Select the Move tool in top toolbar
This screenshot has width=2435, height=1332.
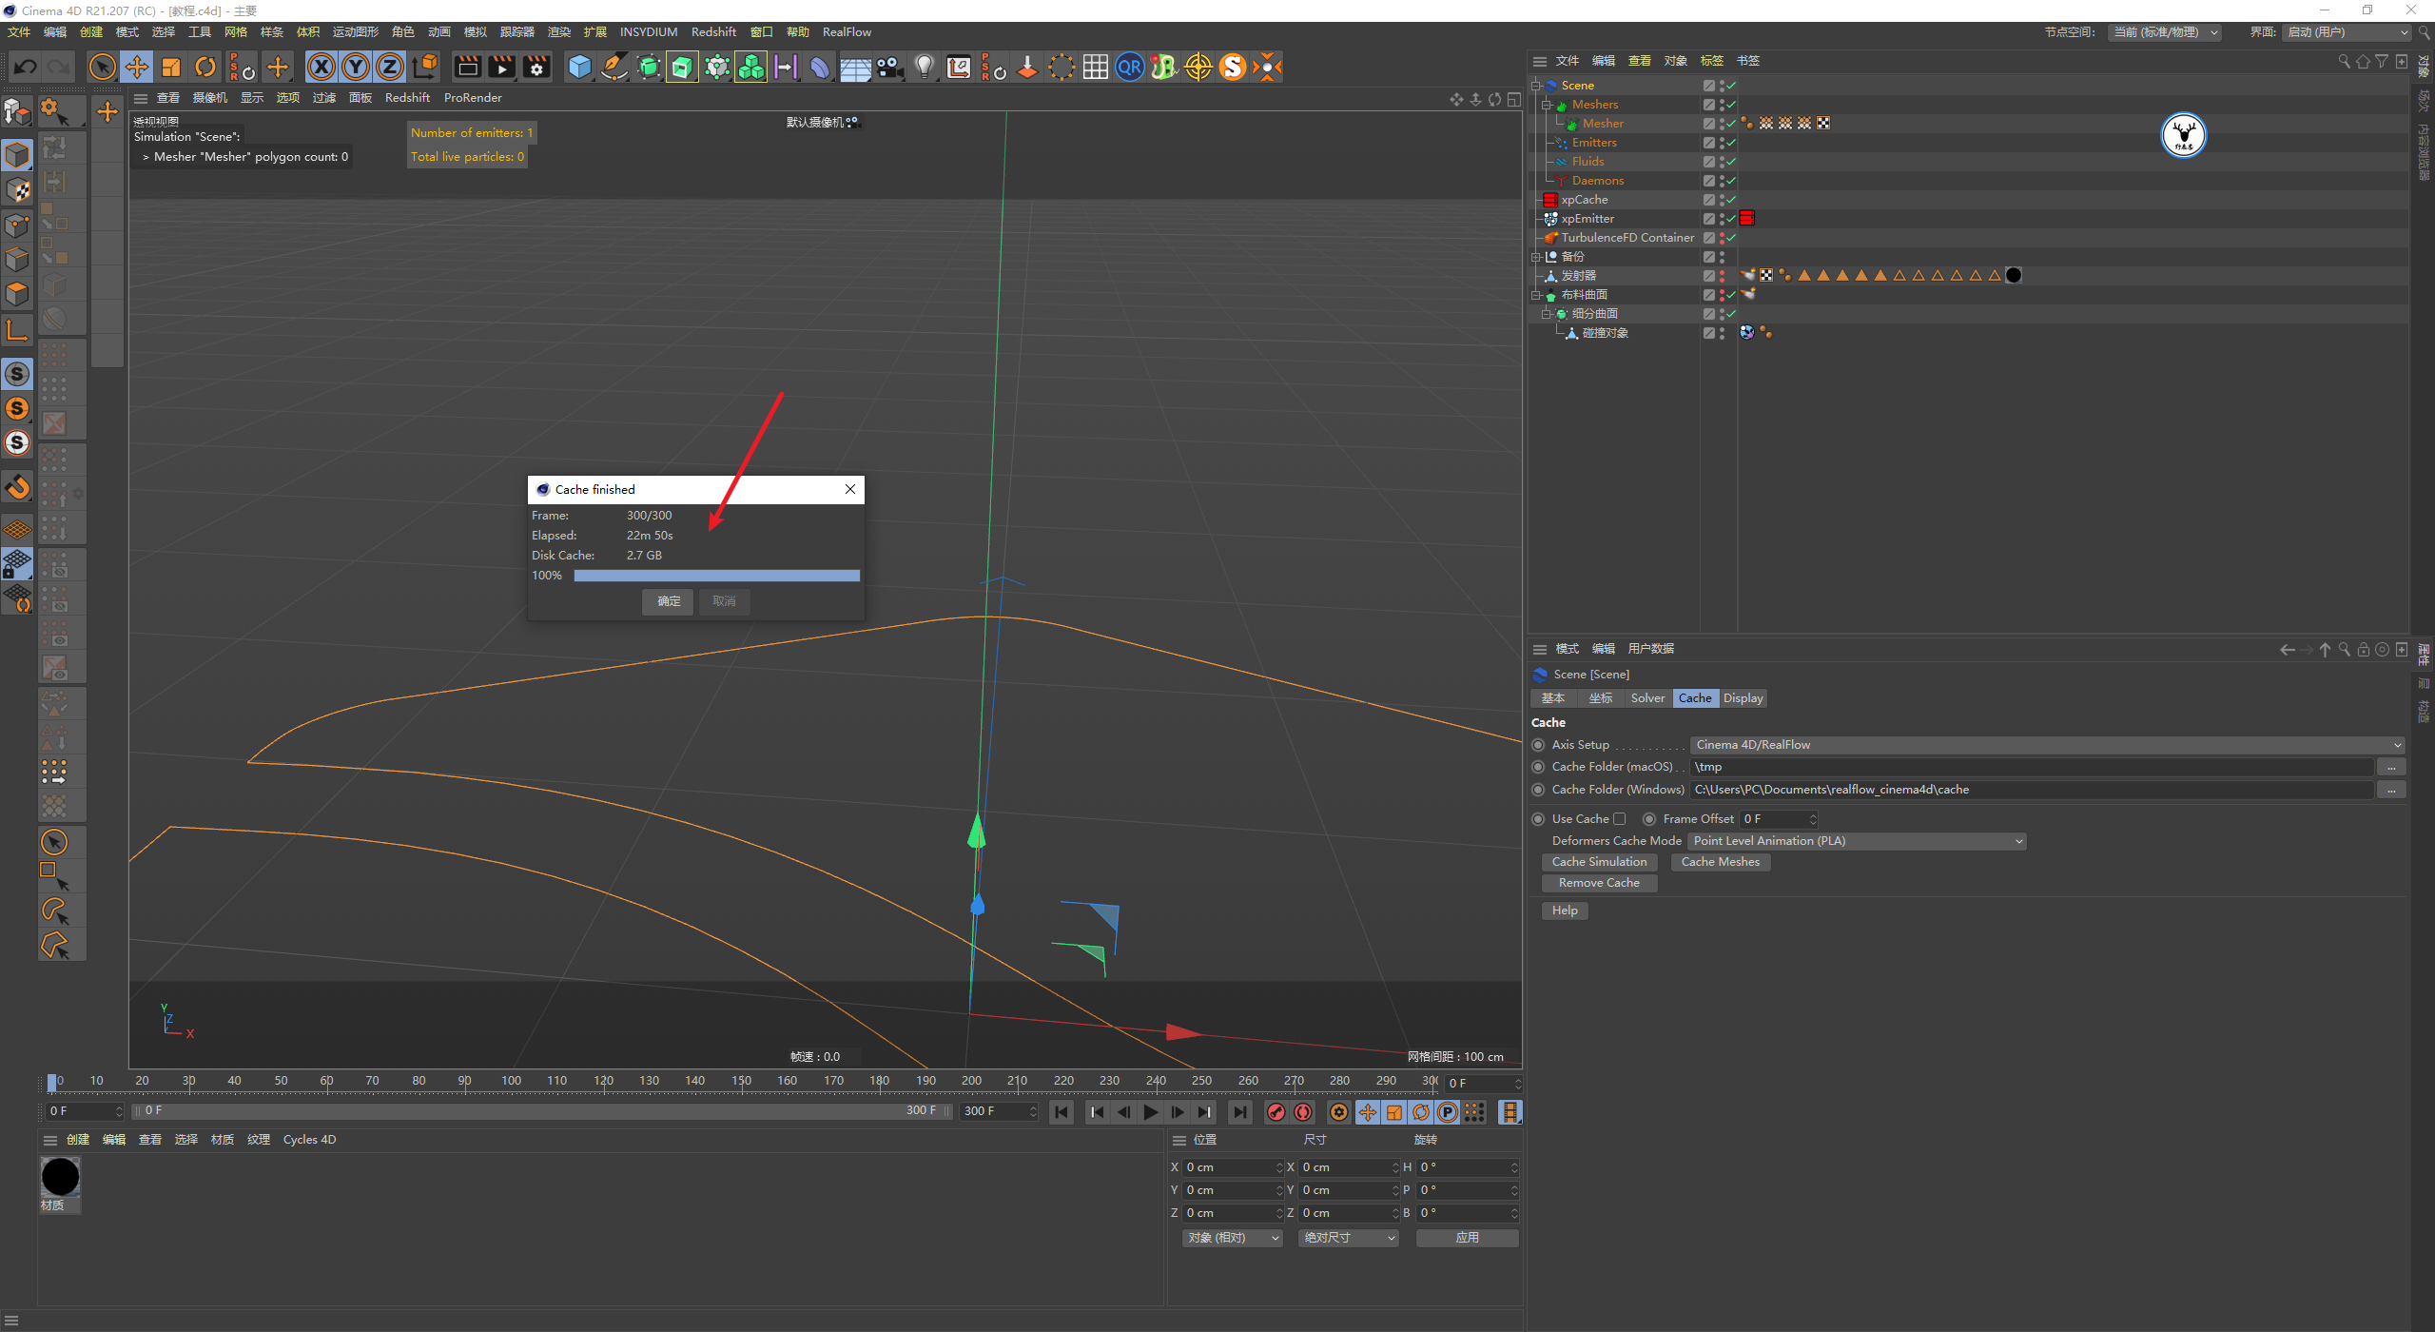[x=137, y=67]
